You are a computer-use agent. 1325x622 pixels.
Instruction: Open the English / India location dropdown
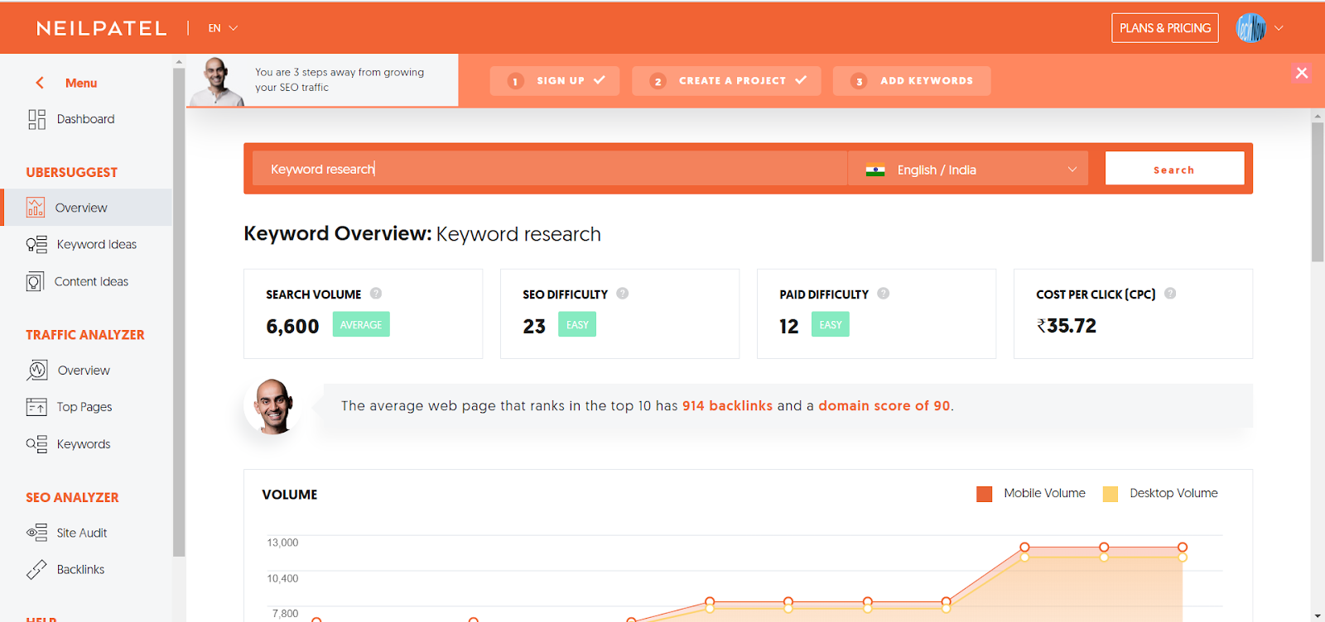968,169
